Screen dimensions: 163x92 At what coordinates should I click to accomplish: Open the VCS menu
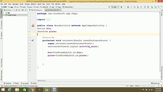[53, 4]
